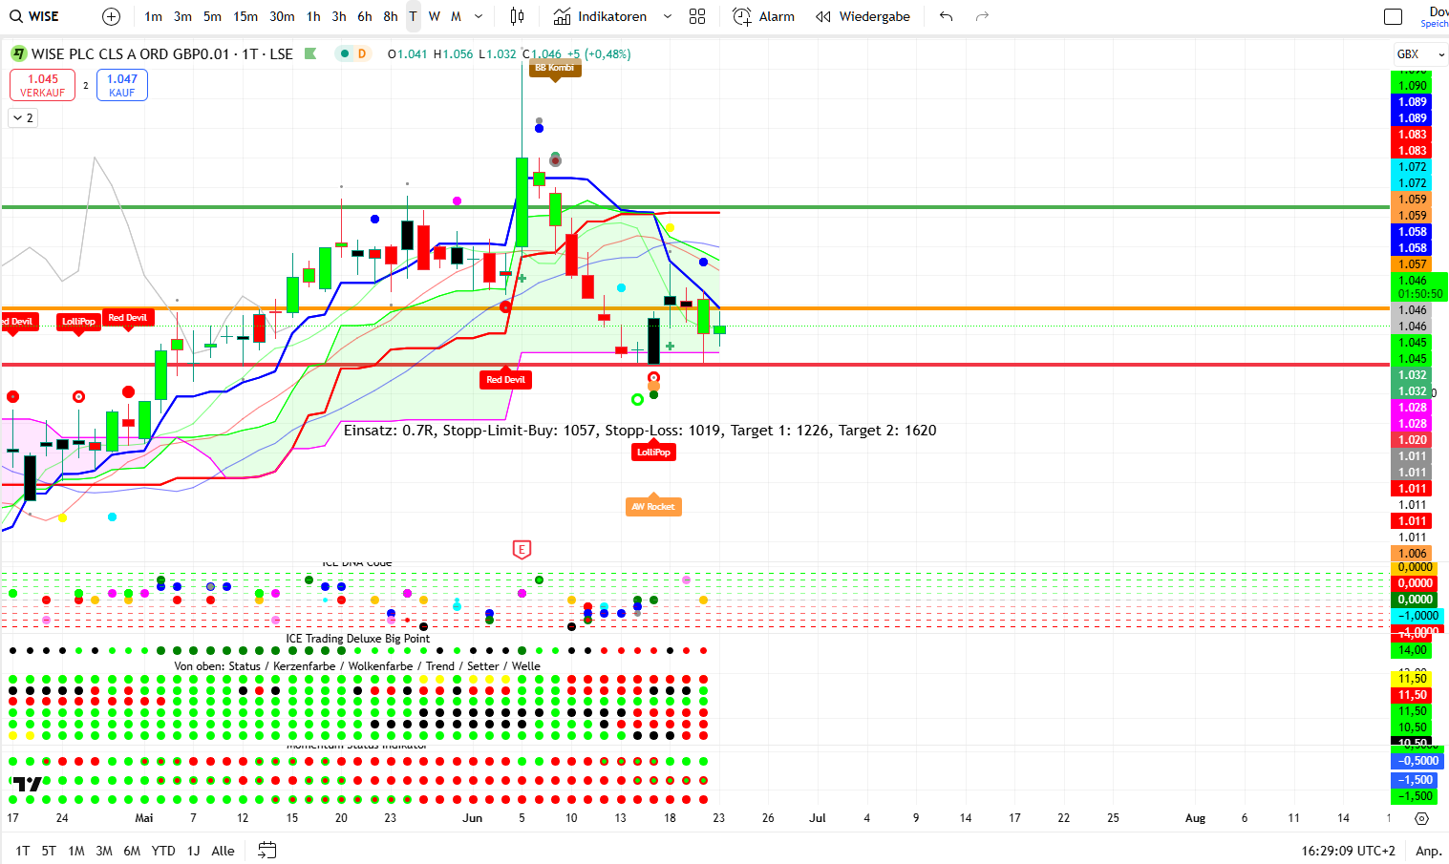The image size is (1449, 864).
Task: Click the add symbol comparison plus icon
Action: click(111, 16)
